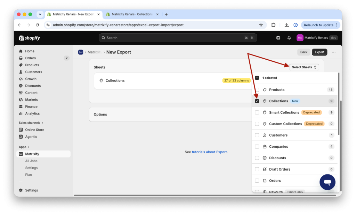The width and height of the screenshot is (356, 215).
Task: Check the Orders sheet checkbox
Action: (257, 181)
